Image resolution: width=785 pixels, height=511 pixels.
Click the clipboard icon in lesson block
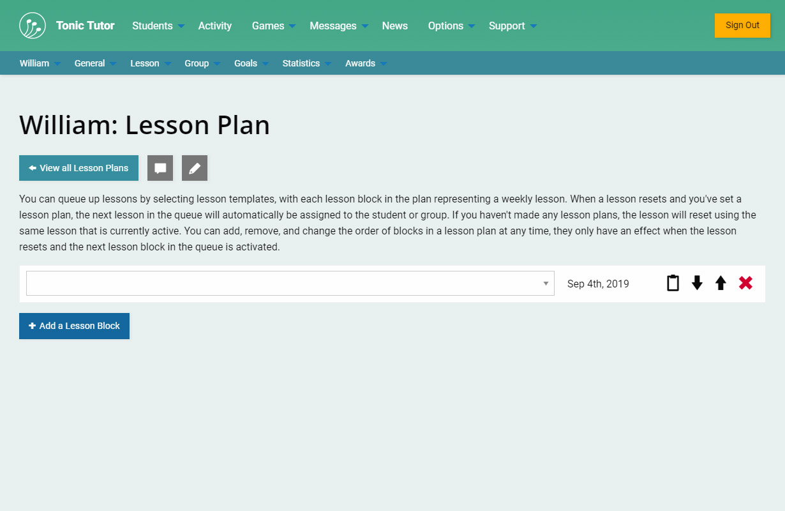tap(673, 283)
